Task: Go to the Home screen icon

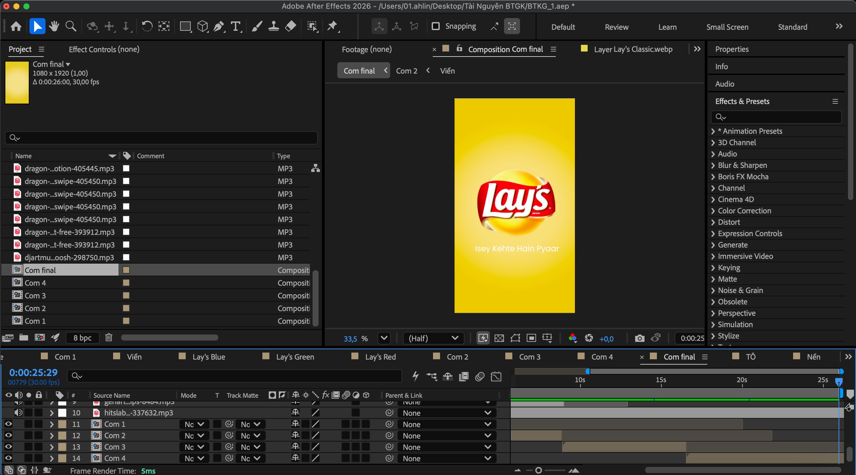Action: (x=16, y=26)
